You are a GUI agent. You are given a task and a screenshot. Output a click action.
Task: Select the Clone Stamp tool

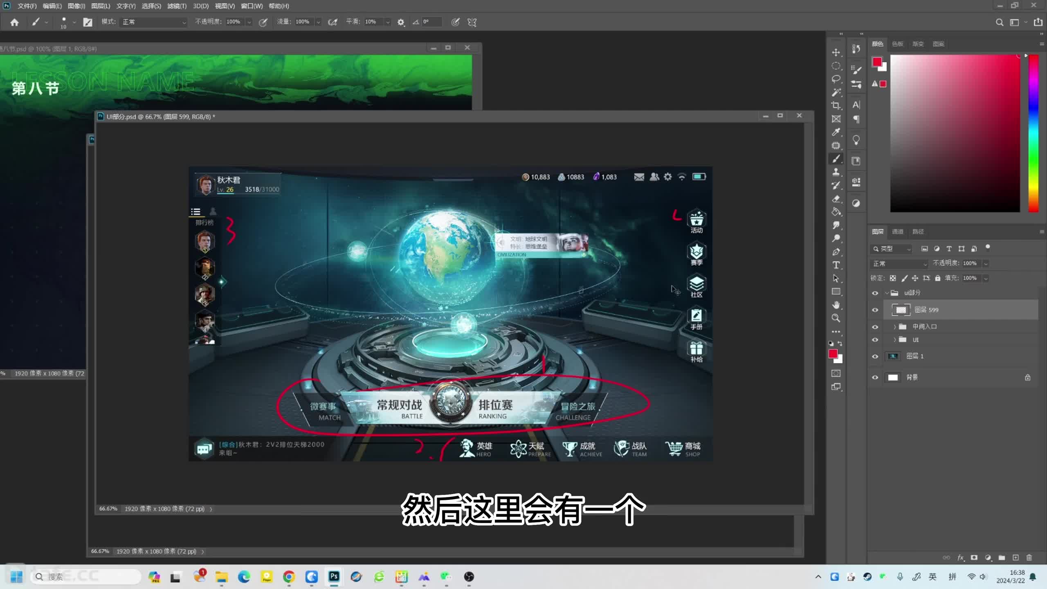click(836, 172)
